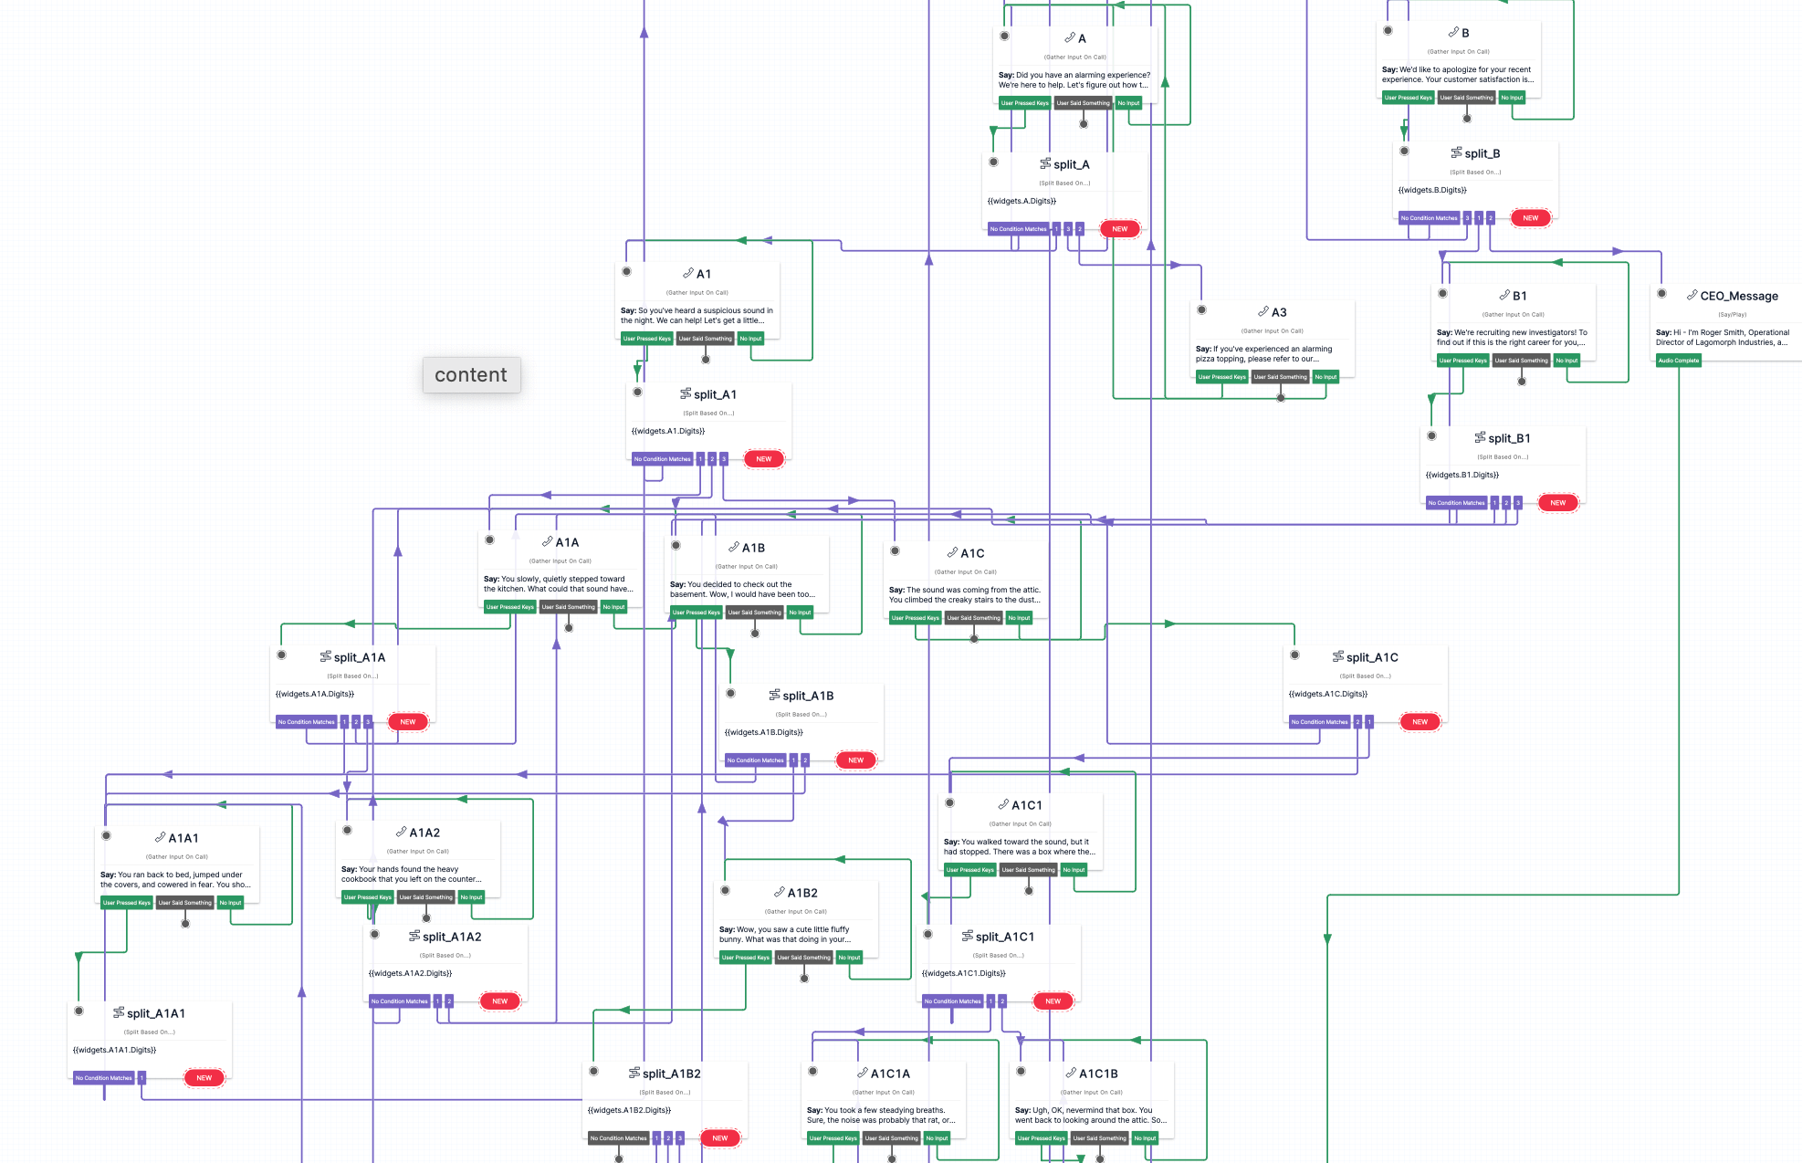Select the split icon on split_A1 widget

(686, 393)
